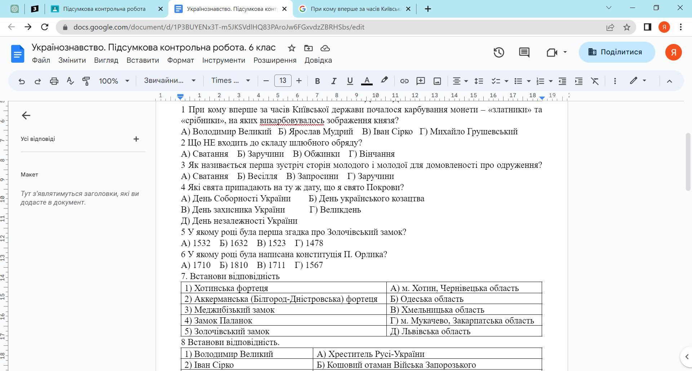This screenshot has width=692, height=371.
Task: Clear formatting from selected text
Action: [595, 81]
